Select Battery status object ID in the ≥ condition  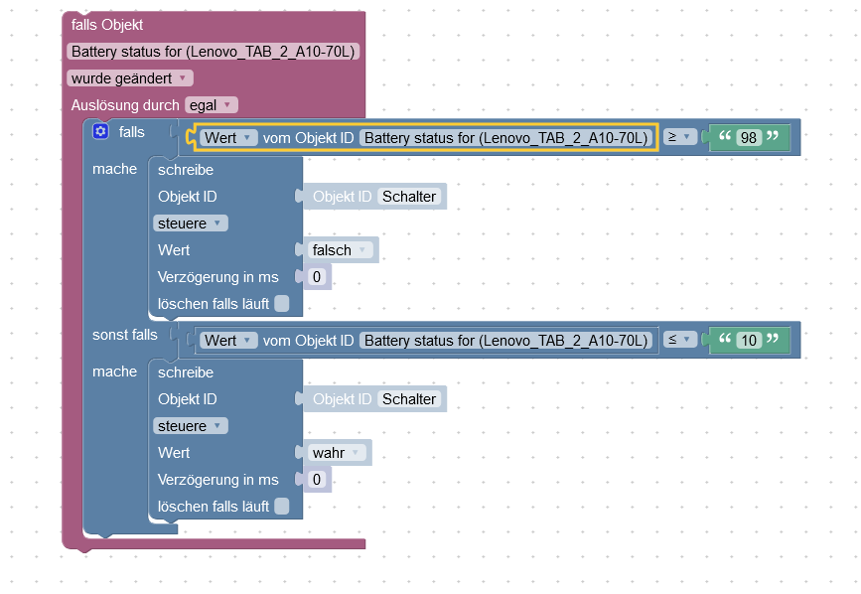[506, 138]
